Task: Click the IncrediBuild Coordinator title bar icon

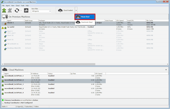Action: tap(2, 2)
